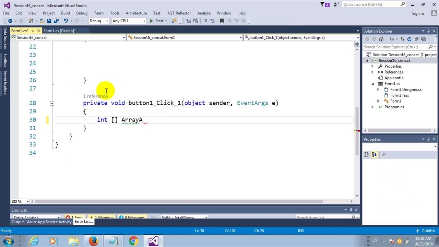Open the Build menu
This screenshot has width=439, height=247.
click(x=65, y=13)
